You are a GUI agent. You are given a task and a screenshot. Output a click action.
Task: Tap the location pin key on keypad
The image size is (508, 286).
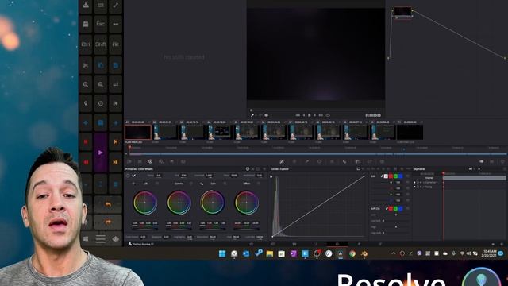tap(86, 103)
